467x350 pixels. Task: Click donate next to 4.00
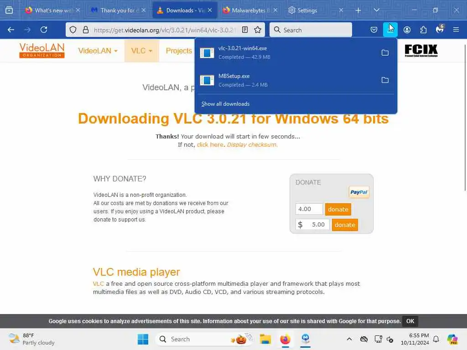338,209
